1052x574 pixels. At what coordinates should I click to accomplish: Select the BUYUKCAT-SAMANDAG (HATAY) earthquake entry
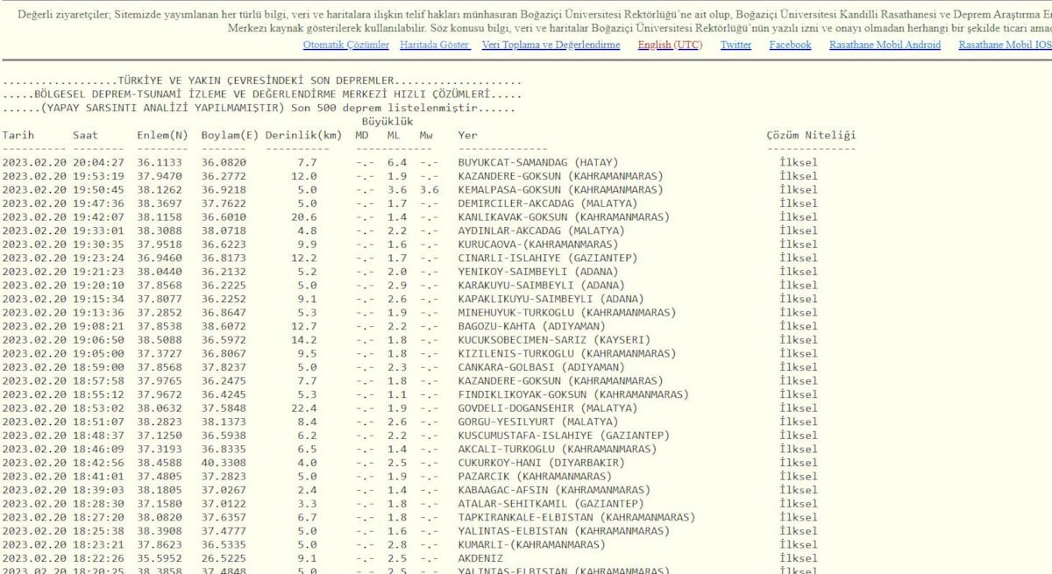pos(537,162)
